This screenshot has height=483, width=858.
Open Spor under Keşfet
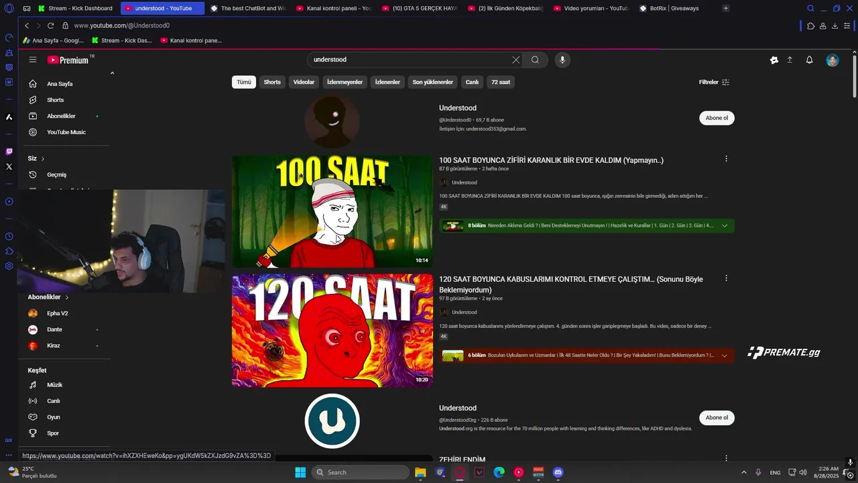[x=52, y=433]
